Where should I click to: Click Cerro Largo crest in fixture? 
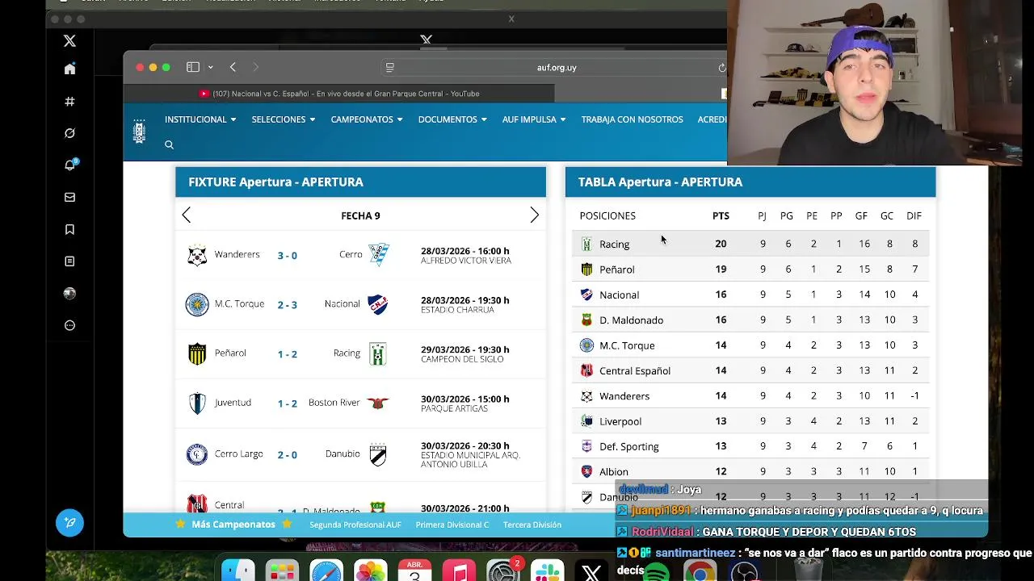click(197, 454)
